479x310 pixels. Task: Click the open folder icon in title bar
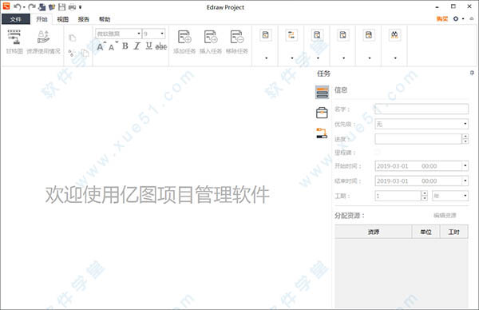52,6
